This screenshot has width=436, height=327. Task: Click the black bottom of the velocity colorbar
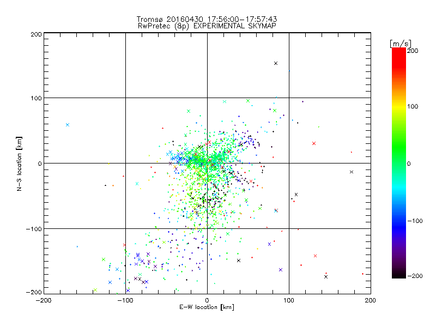point(399,274)
